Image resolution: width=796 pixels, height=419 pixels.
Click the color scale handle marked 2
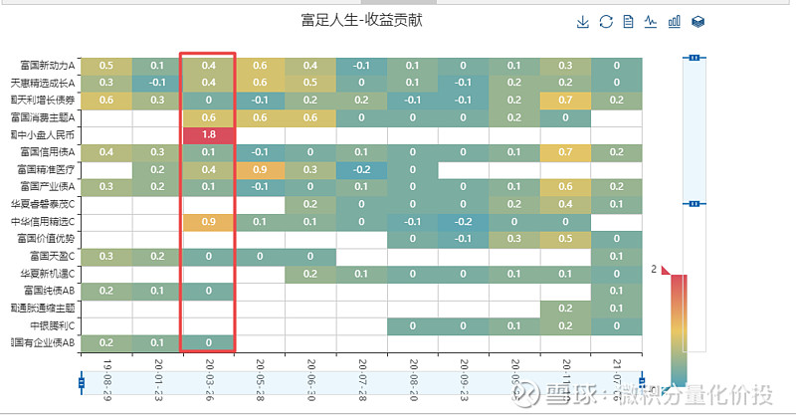pos(666,270)
